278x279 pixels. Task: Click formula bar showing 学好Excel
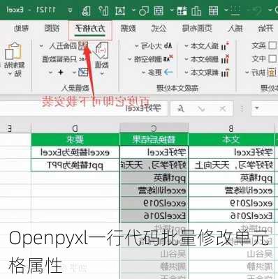(x=83, y=108)
